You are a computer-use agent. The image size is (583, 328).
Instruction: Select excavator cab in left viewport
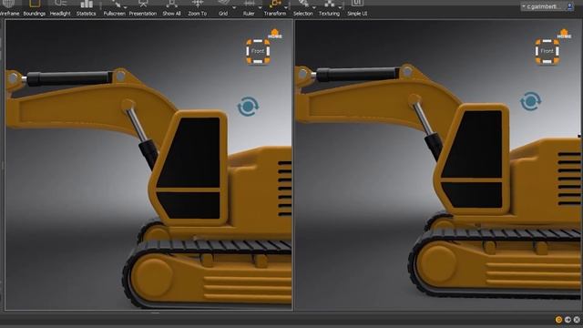189,168
